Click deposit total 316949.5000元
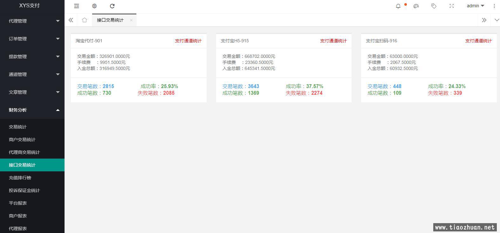Viewport: 500px width, 233px height. click(x=115, y=68)
